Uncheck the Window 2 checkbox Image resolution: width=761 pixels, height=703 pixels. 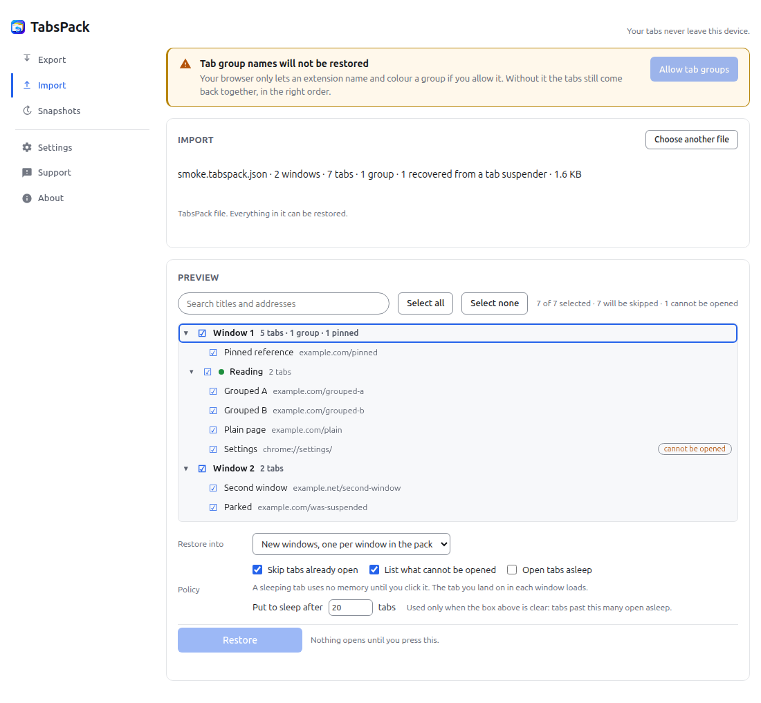(202, 469)
